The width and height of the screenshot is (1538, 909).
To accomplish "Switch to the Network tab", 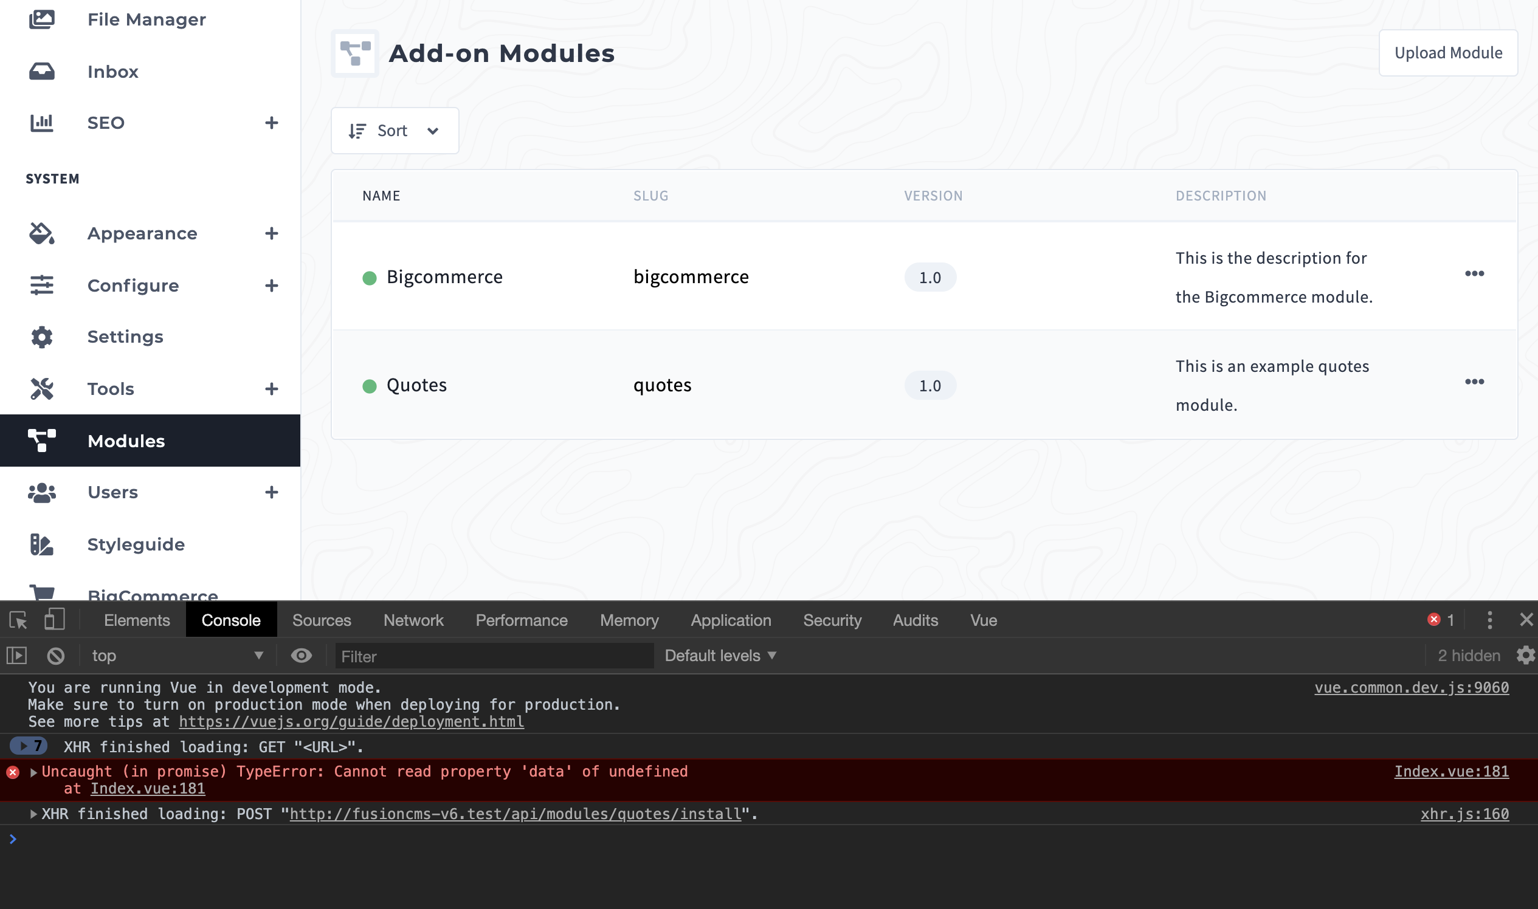I will point(413,620).
